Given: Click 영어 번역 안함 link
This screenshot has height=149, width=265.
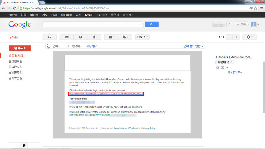Looking at the screenshot, I should 192,46.
